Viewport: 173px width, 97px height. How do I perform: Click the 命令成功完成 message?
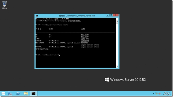pos(42,49)
